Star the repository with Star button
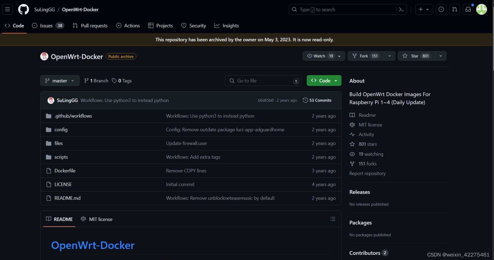The height and width of the screenshot is (260, 494). tap(417, 56)
